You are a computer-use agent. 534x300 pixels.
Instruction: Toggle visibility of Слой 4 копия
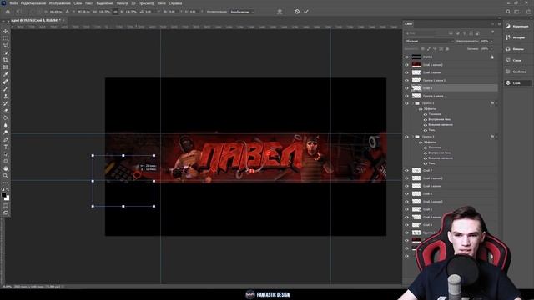pos(406,217)
